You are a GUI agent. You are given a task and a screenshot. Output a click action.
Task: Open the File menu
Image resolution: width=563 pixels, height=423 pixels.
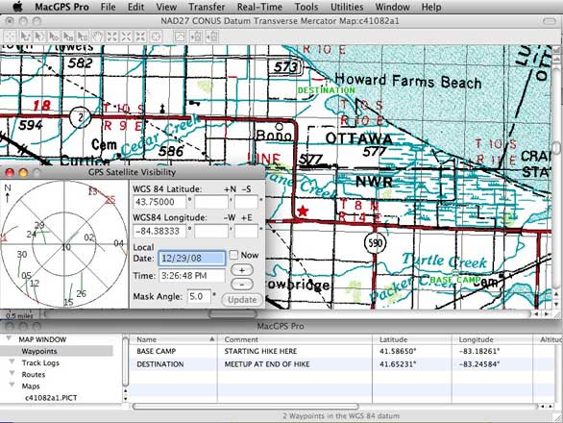(x=108, y=7)
